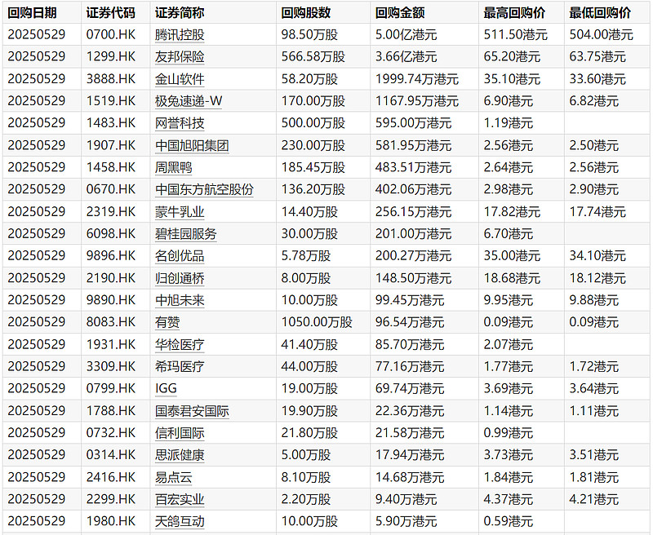This screenshot has width=653, height=535.
Task: Open the 百宏实业 stock link
Action: click(x=180, y=499)
